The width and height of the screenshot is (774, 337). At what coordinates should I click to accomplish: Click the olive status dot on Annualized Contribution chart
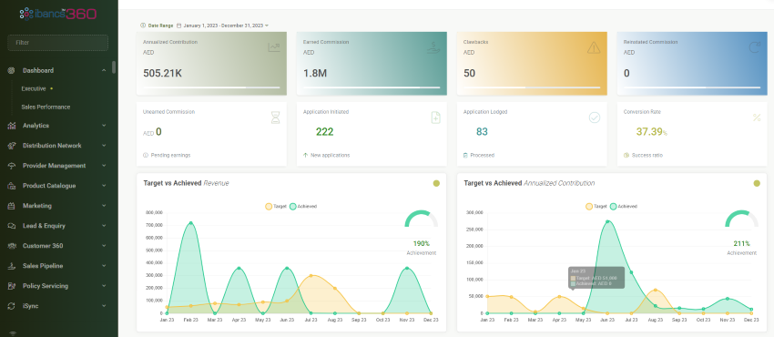coord(757,184)
